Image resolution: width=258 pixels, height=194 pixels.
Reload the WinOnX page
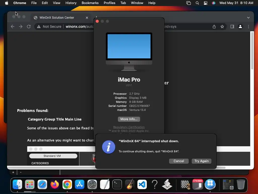click(x=29, y=27)
